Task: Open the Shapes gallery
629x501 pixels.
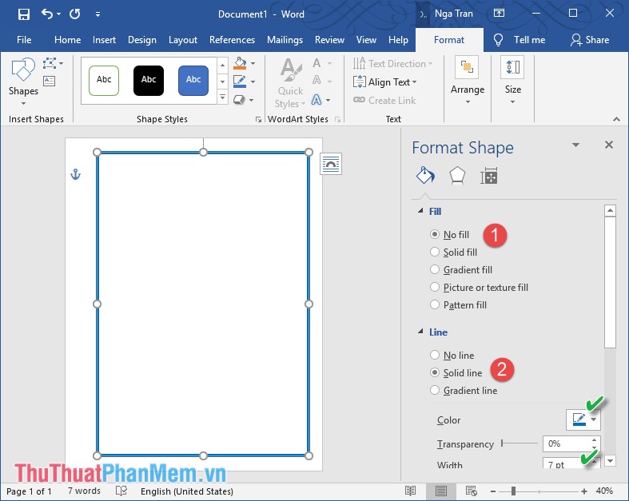Action: click(23, 82)
